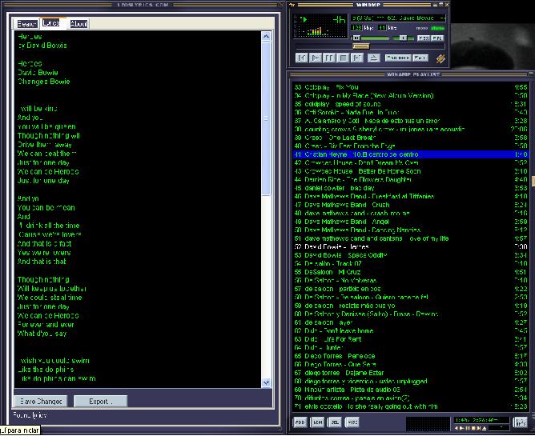Viewport: 535px width, 436px height.
Task: Click the song seek bar handle
Action: point(360,46)
